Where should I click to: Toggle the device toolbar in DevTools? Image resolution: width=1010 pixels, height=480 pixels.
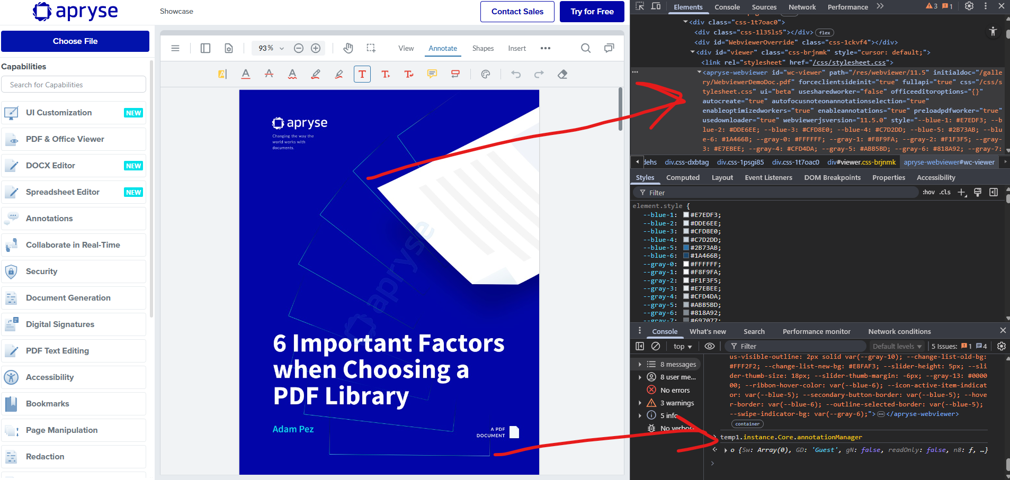pos(656,6)
